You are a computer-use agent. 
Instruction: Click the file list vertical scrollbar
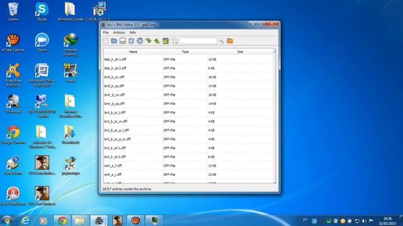coord(275,116)
